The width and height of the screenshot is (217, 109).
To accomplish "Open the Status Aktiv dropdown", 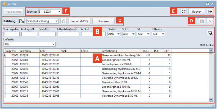I will (x=118, y=34).
